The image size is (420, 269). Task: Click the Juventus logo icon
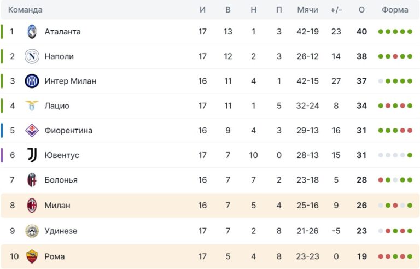[32, 155]
